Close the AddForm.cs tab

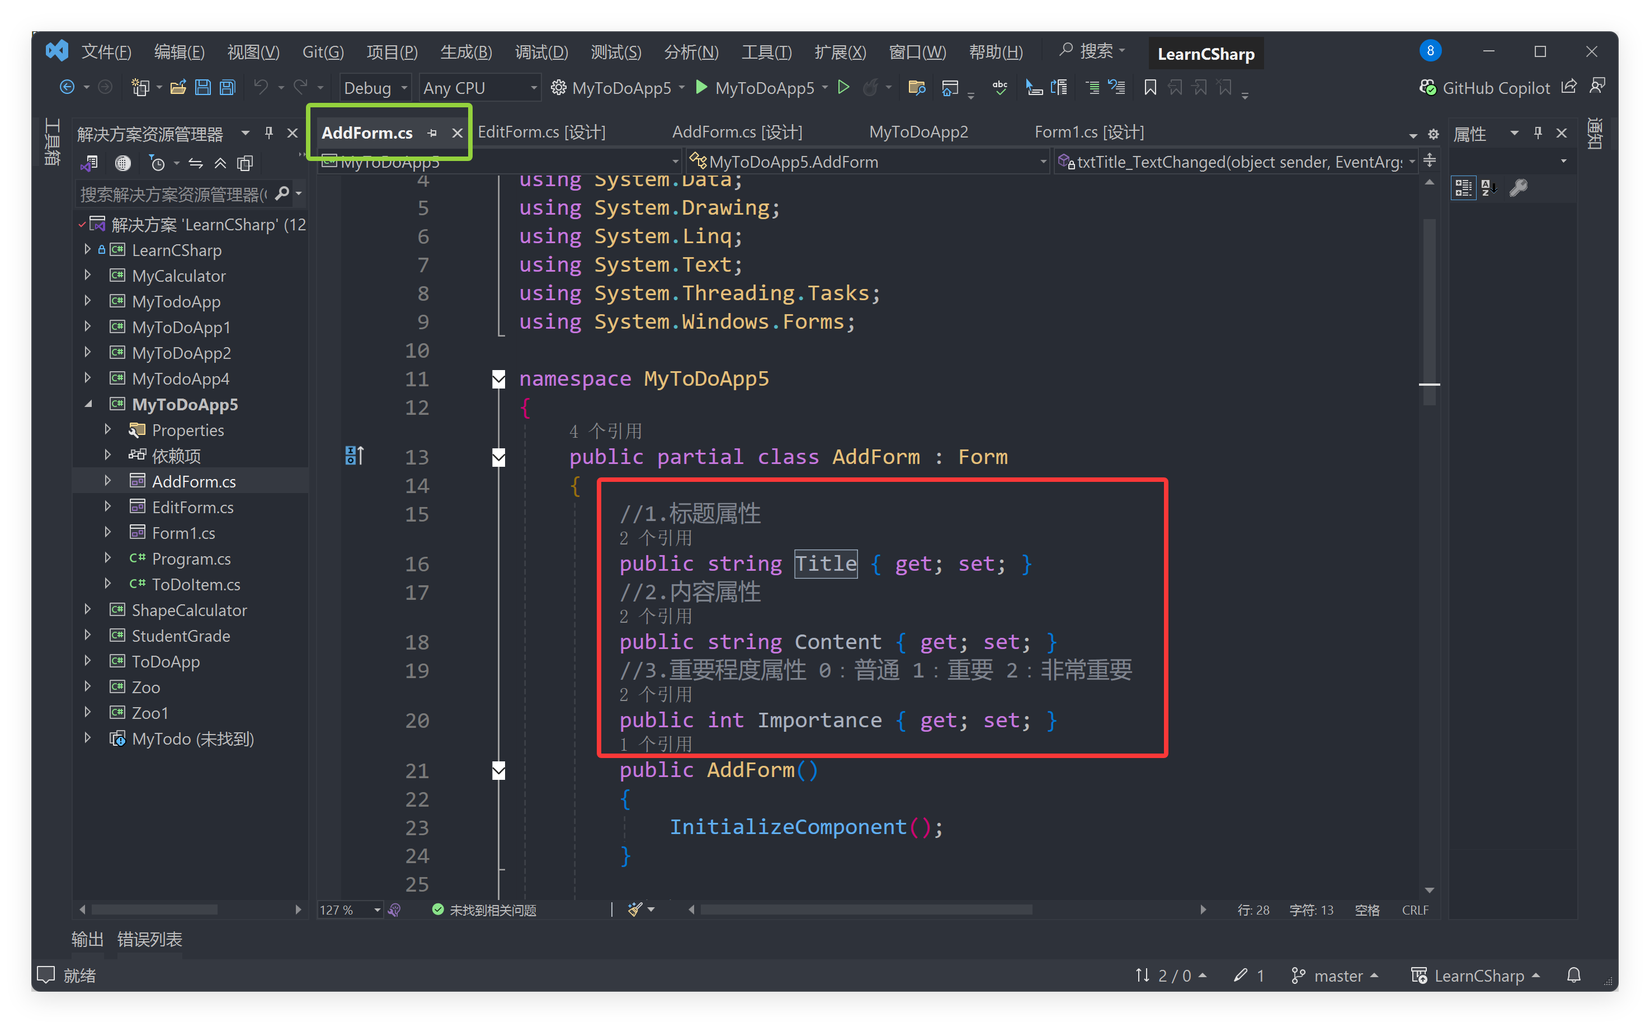point(458,133)
